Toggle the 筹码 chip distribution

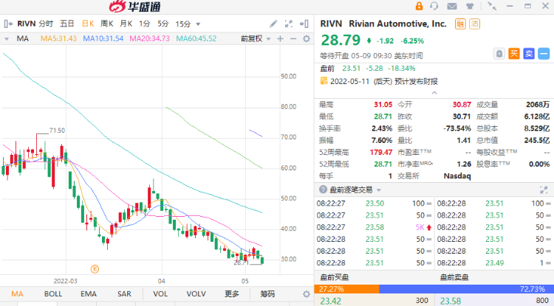click(267, 294)
